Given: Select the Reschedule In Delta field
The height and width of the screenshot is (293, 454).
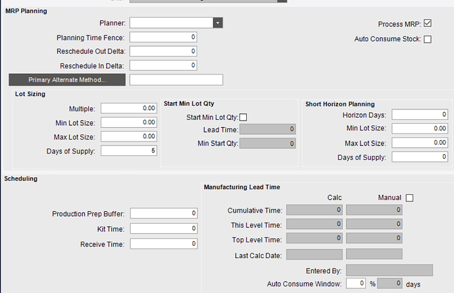Looking at the screenshot, I should click(163, 65).
